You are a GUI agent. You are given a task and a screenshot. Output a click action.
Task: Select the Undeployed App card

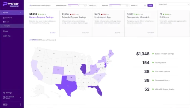(108, 24)
